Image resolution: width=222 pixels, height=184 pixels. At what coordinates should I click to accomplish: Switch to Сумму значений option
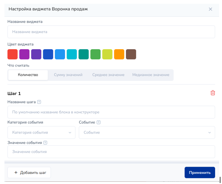point(68,75)
